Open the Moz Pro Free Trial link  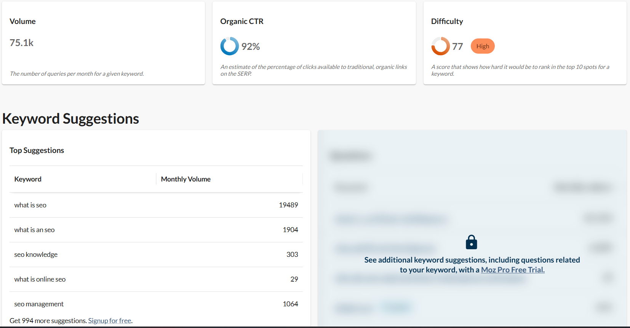(x=513, y=270)
